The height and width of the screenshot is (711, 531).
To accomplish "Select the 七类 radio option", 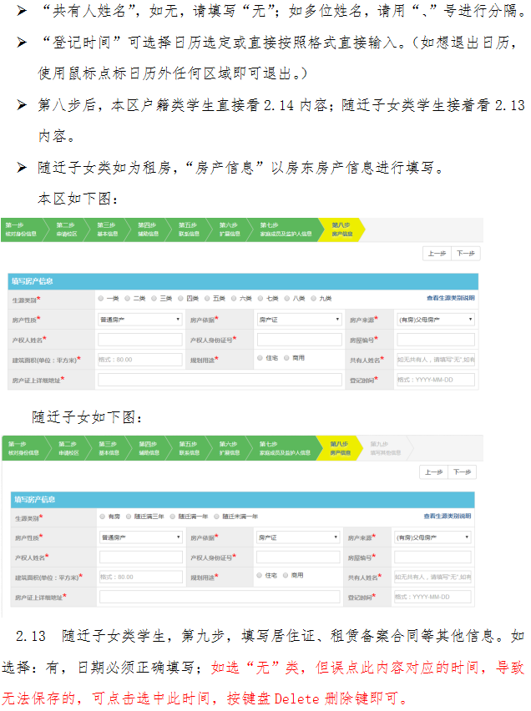I will [x=260, y=299].
